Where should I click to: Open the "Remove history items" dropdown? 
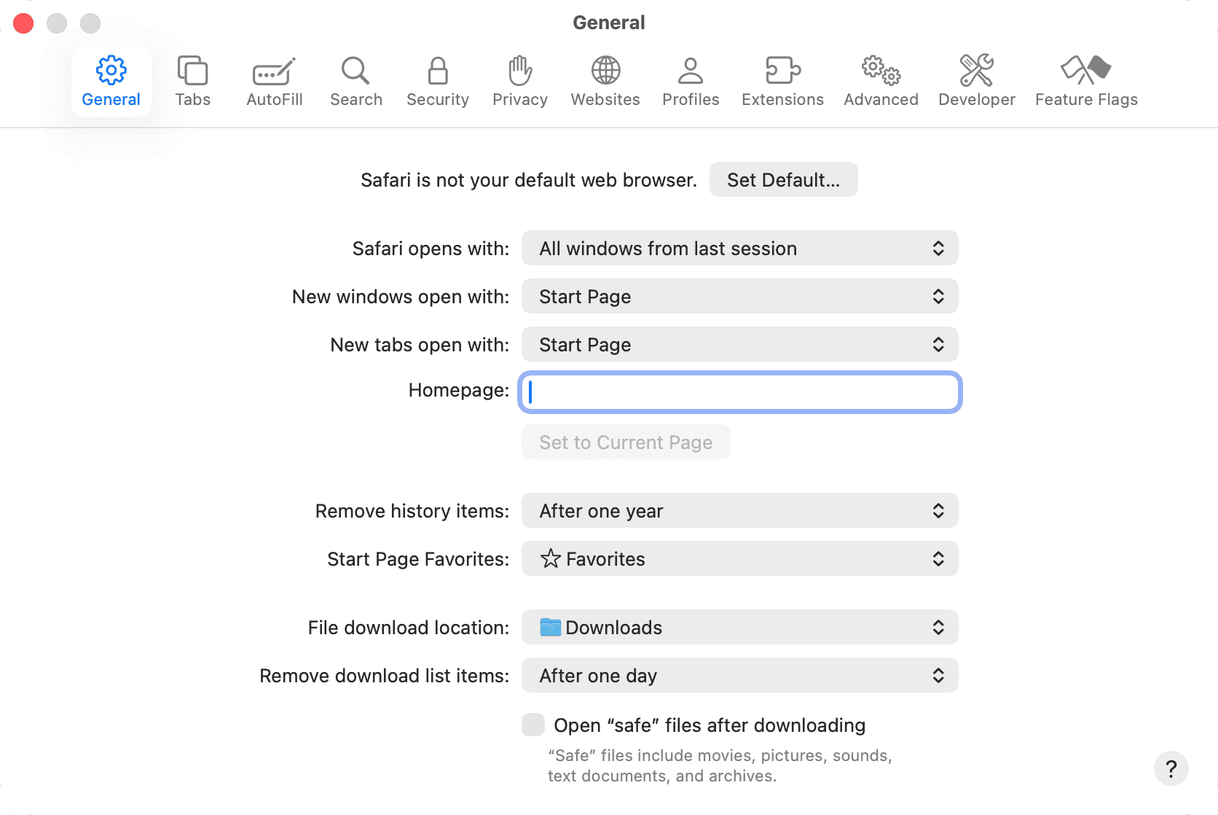coord(739,511)
